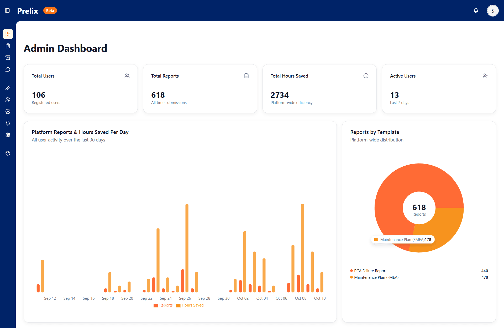Open sidebar settings gear icon
Screen dimensions: 504x328
(x=8, y=135)
